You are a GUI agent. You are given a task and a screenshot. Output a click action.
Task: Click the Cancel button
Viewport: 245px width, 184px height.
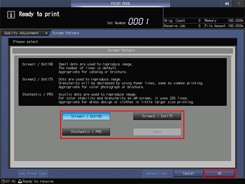tap(188, 174)
